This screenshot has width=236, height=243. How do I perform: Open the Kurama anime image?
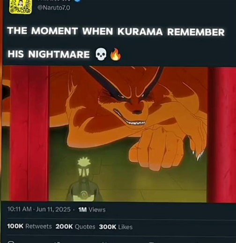[118, 134]
